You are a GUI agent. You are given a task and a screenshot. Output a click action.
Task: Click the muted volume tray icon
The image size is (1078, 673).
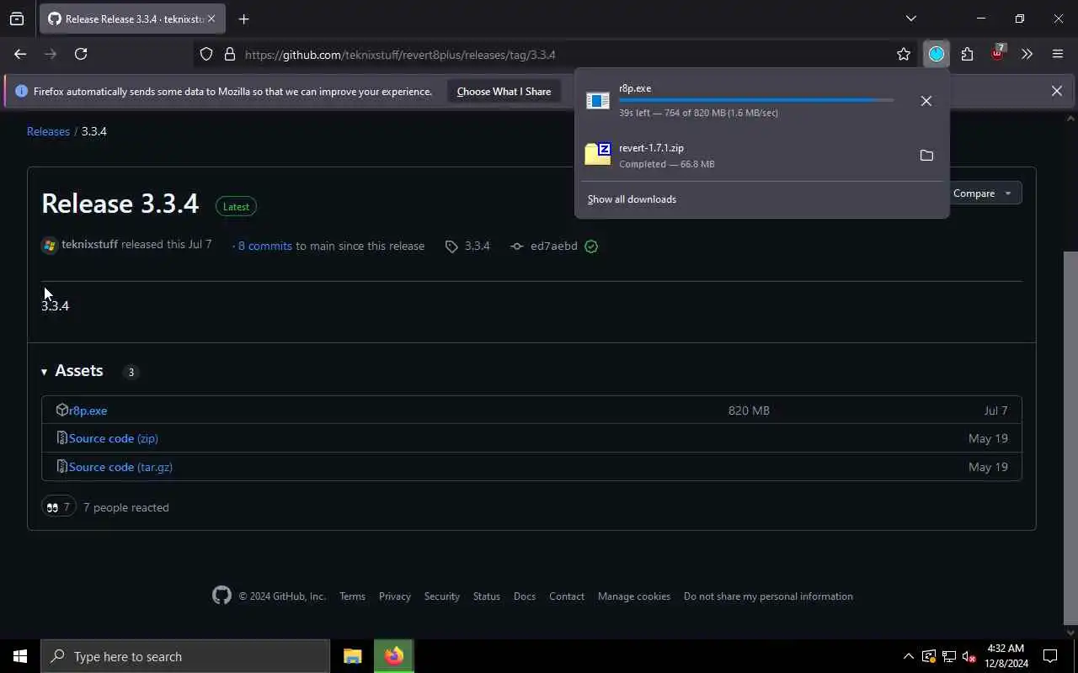pos(969,656)
